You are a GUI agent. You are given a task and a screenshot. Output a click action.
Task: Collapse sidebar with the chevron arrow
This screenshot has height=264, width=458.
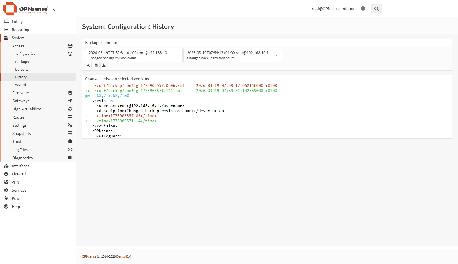(x=54, y=9)
